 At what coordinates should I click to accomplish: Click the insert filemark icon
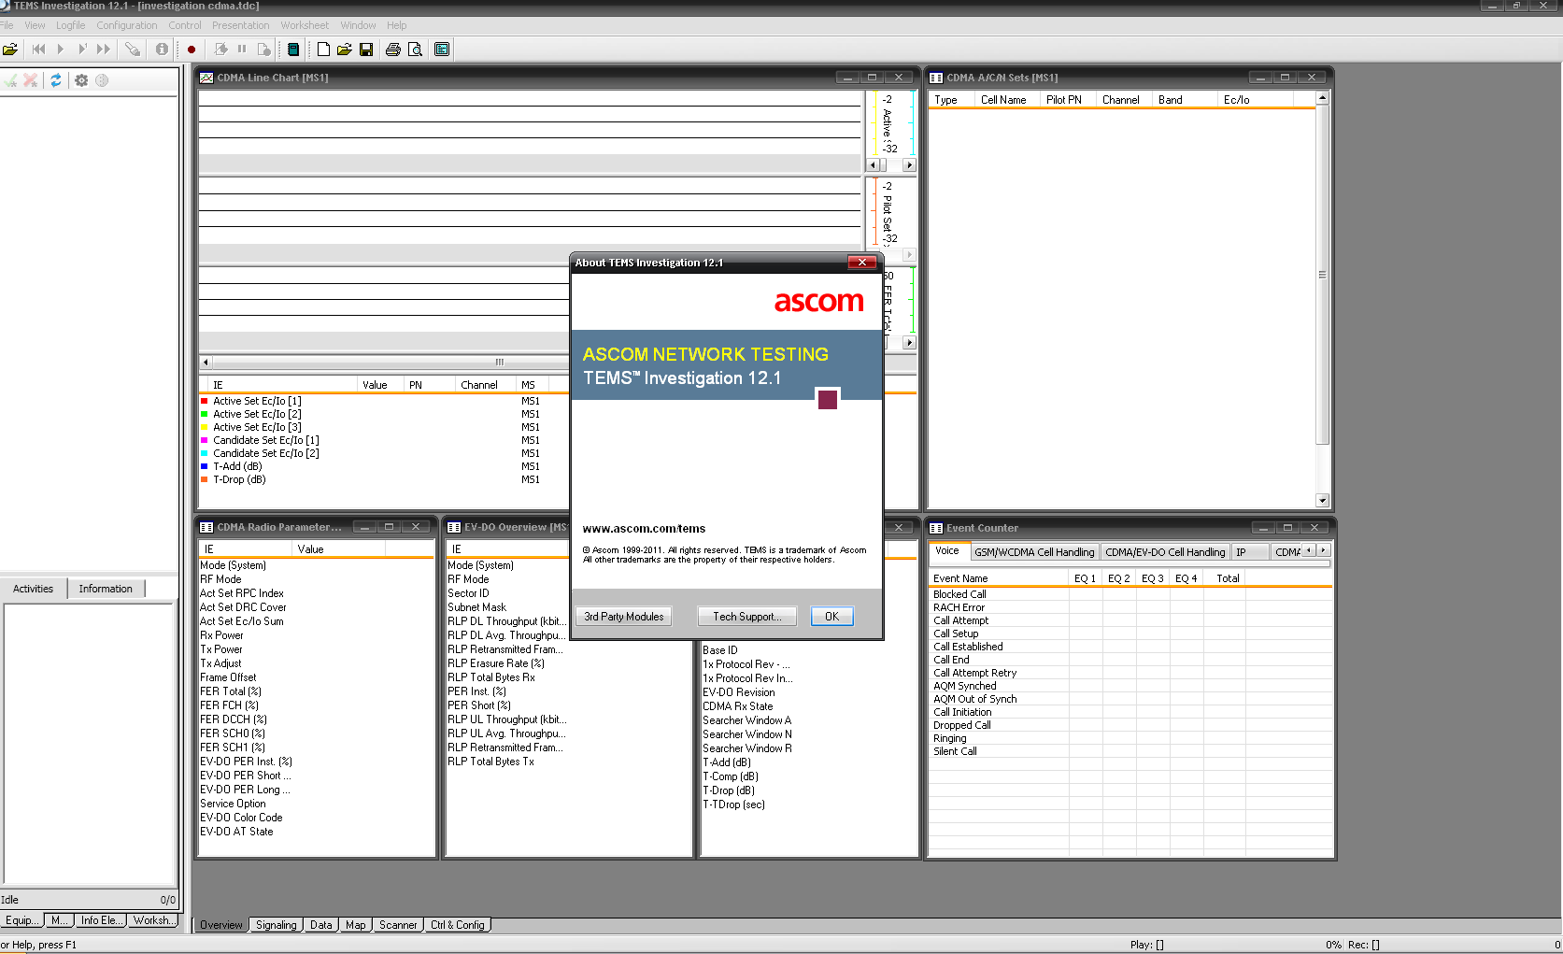[221, 50]
